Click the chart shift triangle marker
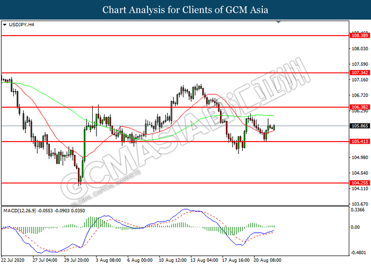Viewport: 371px width, 265px height. click(x=278, y=22)
